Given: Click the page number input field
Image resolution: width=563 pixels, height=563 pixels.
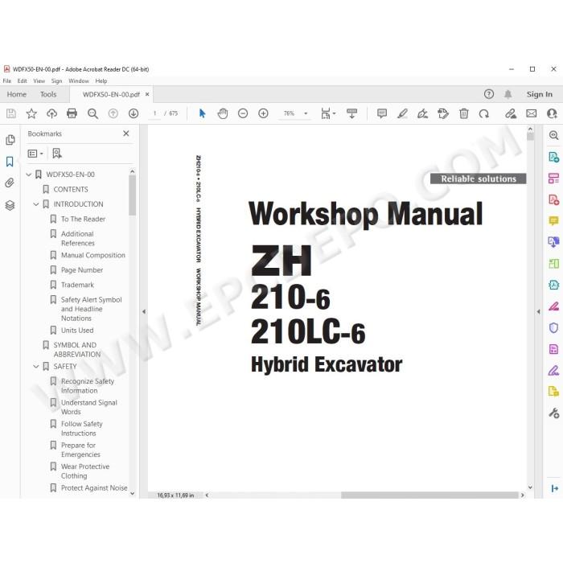Looking at the screenshot, I should tap(154, 114).
